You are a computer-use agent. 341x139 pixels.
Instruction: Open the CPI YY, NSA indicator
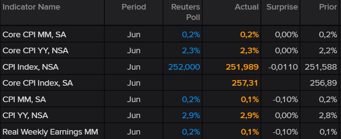point(25,115)
